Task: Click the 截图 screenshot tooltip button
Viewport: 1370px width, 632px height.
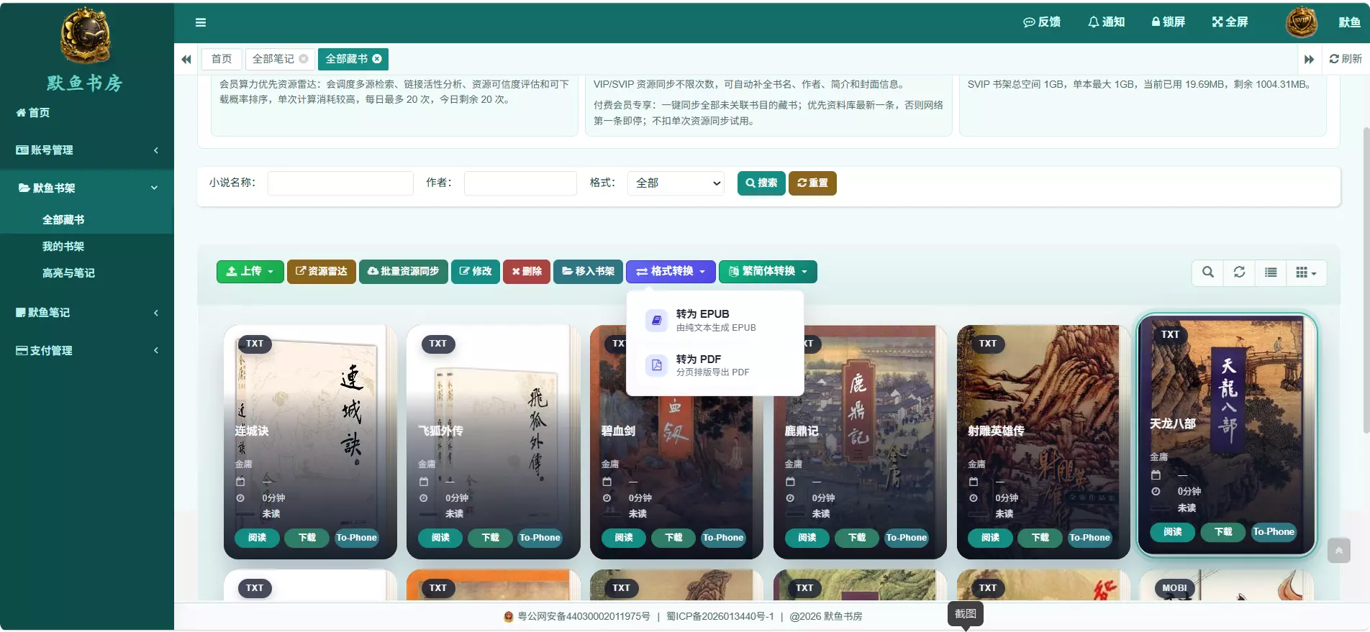Action: click(x=966, y=615)
